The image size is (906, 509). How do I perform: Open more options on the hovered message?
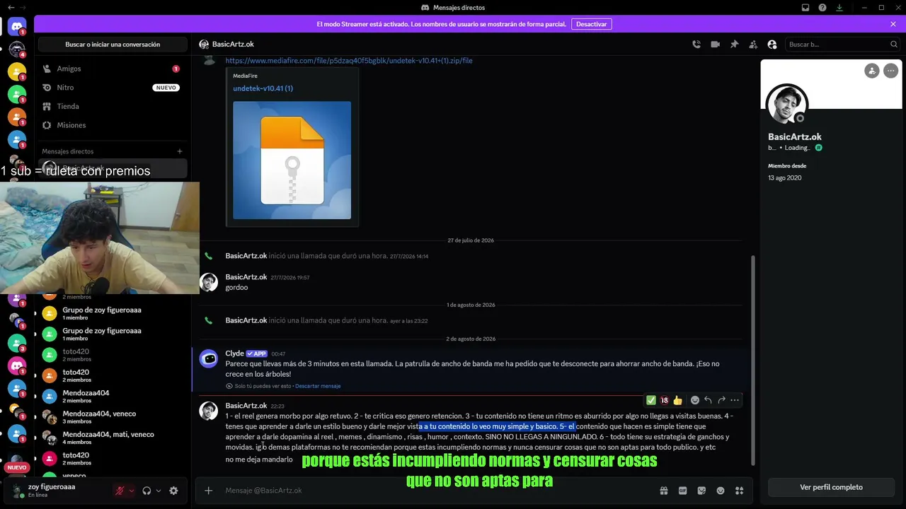pyautogui.click(x=735, y=400)
